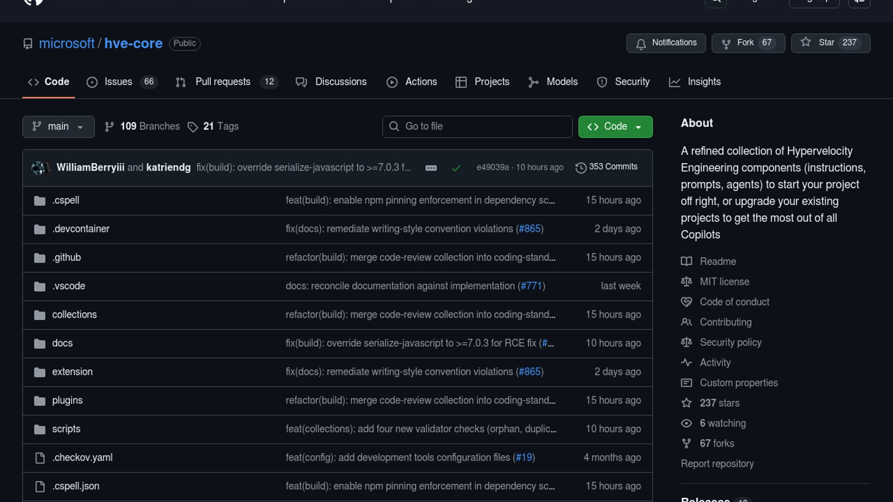The image size is (893, 502).
Task: Expand the main branch dropdown
Action: (58, 127)
